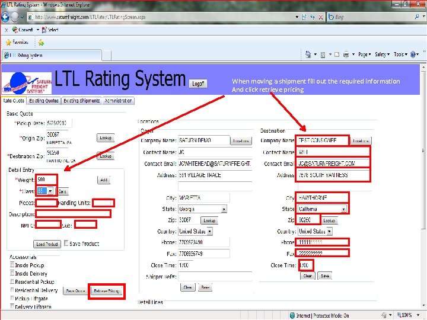Image resolution: width=427 pixels, height=320 pixels.
Task: Open Destination Country United States dropdown
Action: click(330, 231)
